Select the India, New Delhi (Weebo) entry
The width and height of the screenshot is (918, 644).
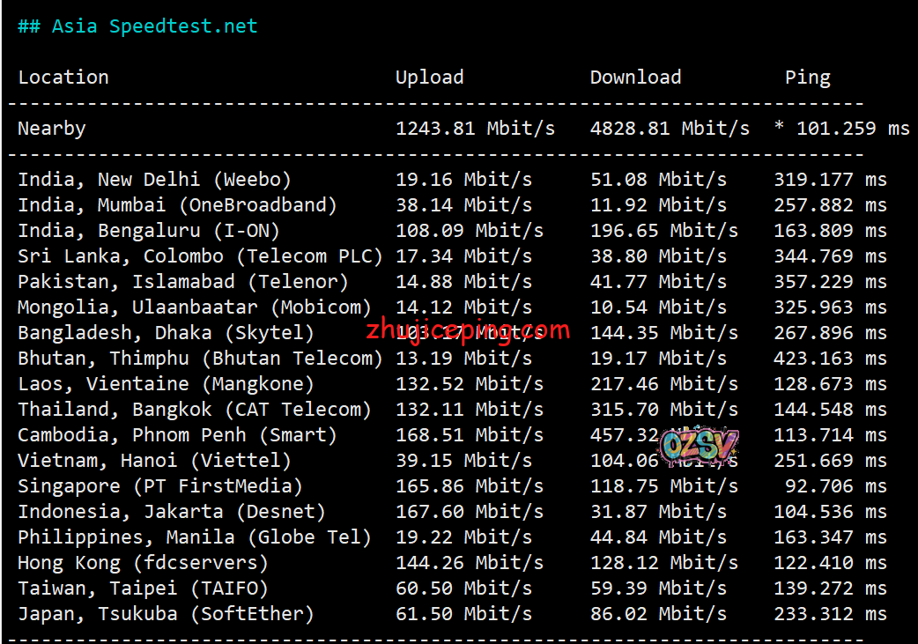(x=154, y=180)
